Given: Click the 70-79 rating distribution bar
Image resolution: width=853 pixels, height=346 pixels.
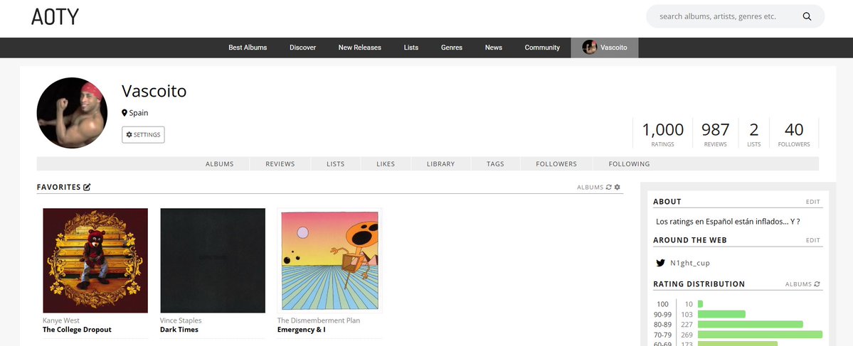Looking at the screenshot, I should pos(760,335).
